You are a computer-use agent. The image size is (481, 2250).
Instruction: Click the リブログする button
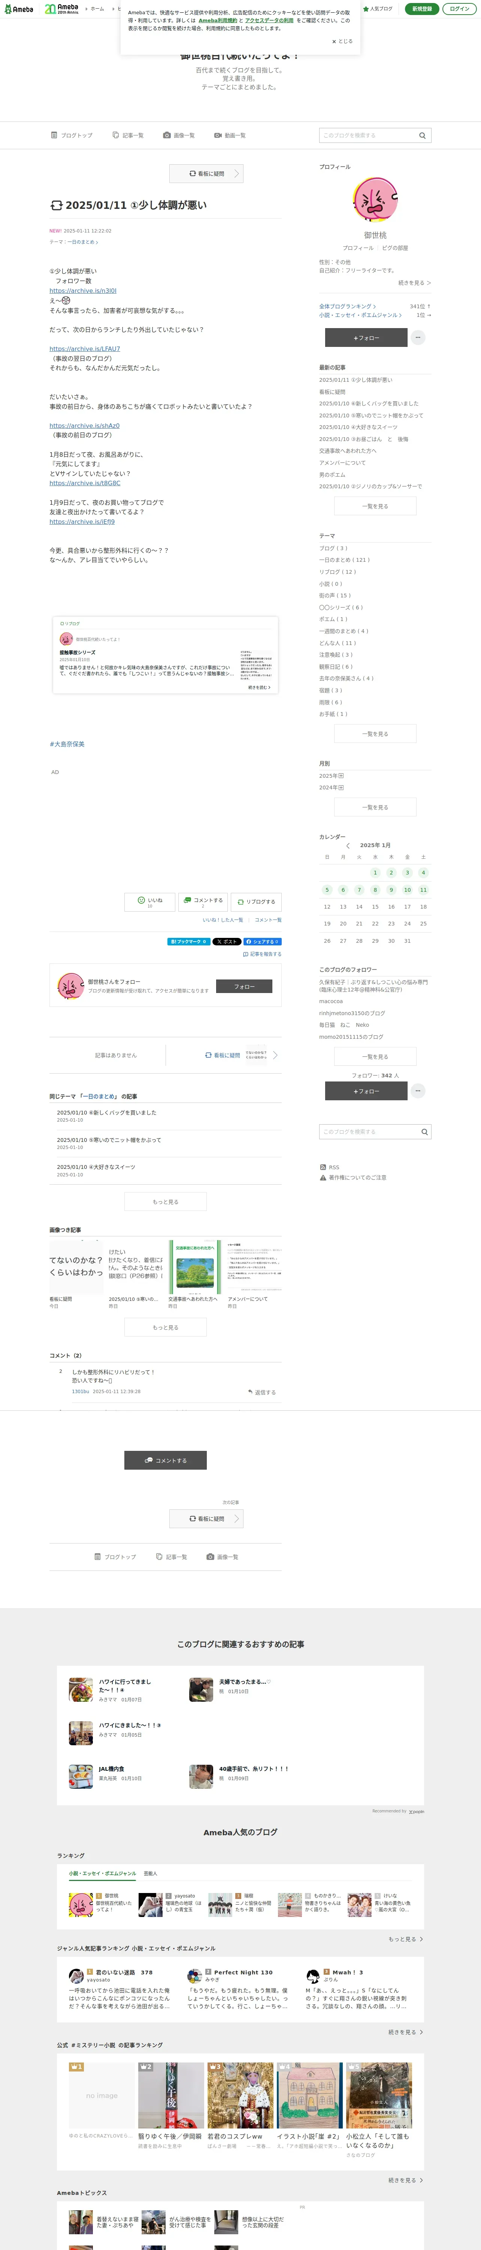click(256, 901)
